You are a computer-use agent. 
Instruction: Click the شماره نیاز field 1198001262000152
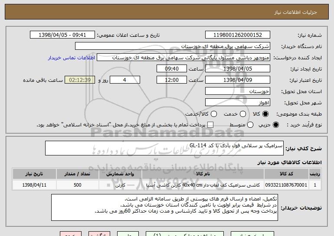pyautogui.click(x=238, y=35)
